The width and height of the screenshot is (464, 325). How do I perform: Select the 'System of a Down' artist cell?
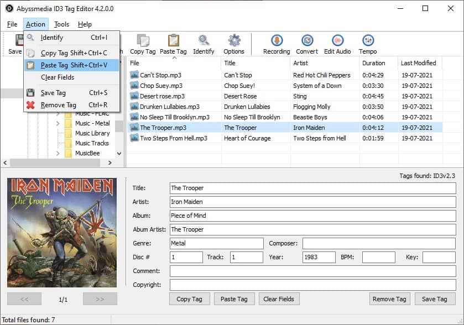(x=317, y=86)
